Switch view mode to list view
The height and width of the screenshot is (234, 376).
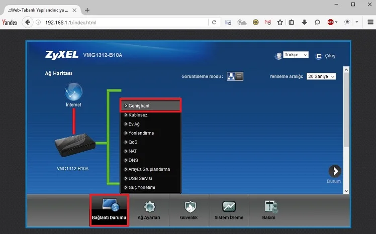(x=239, y=76)
